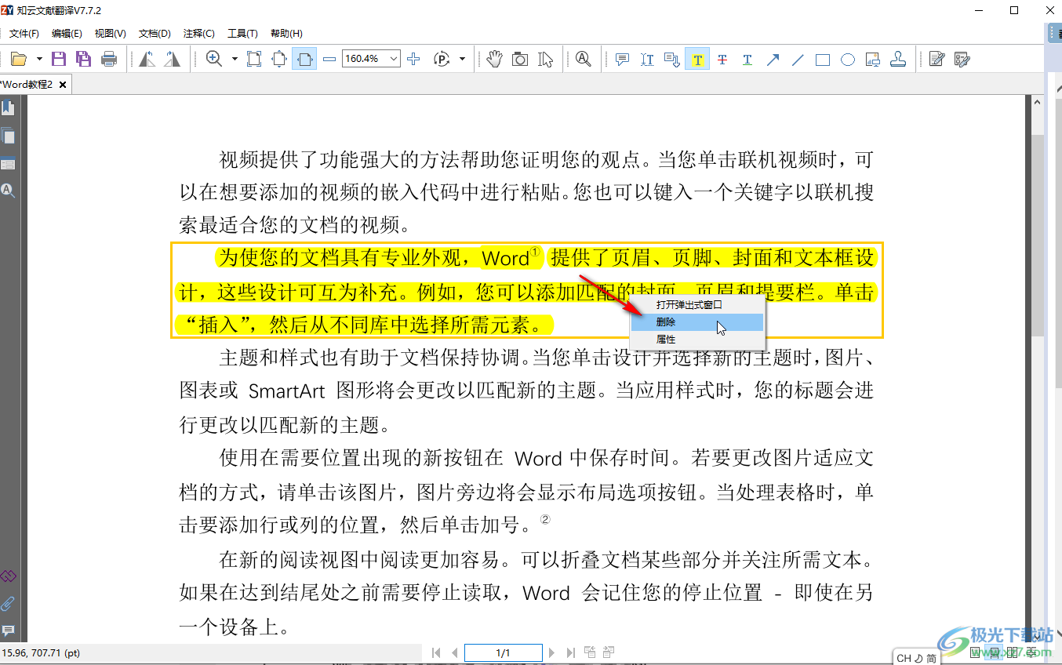Click the highlighted word Word in paragraph

(505, 258)
